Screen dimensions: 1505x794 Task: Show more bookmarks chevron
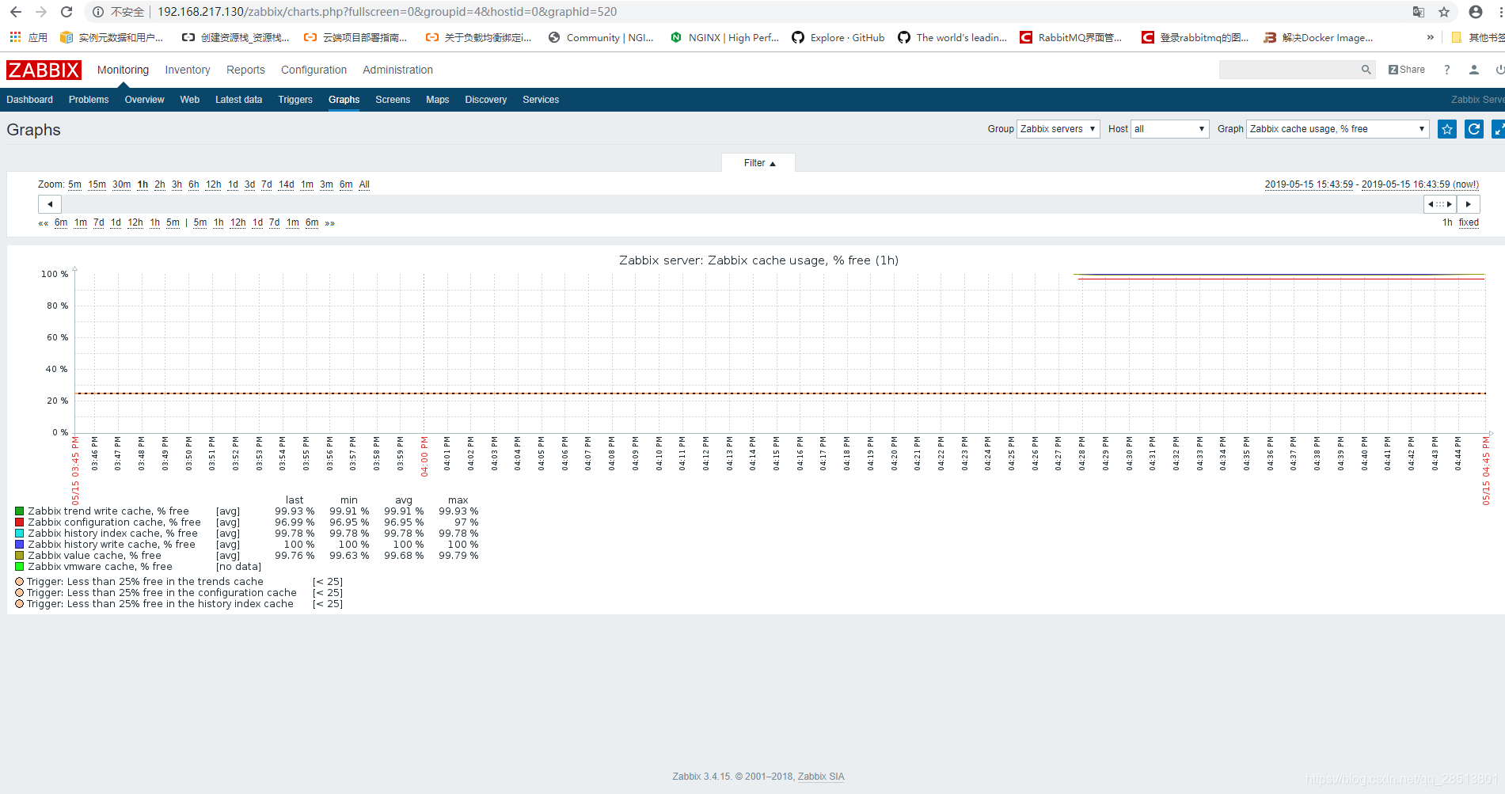pyautogui.click(x=1431, y=37)
